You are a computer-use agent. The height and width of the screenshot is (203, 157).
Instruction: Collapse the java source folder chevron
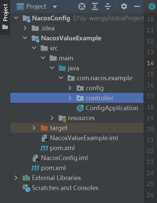(x=52, y=68)
